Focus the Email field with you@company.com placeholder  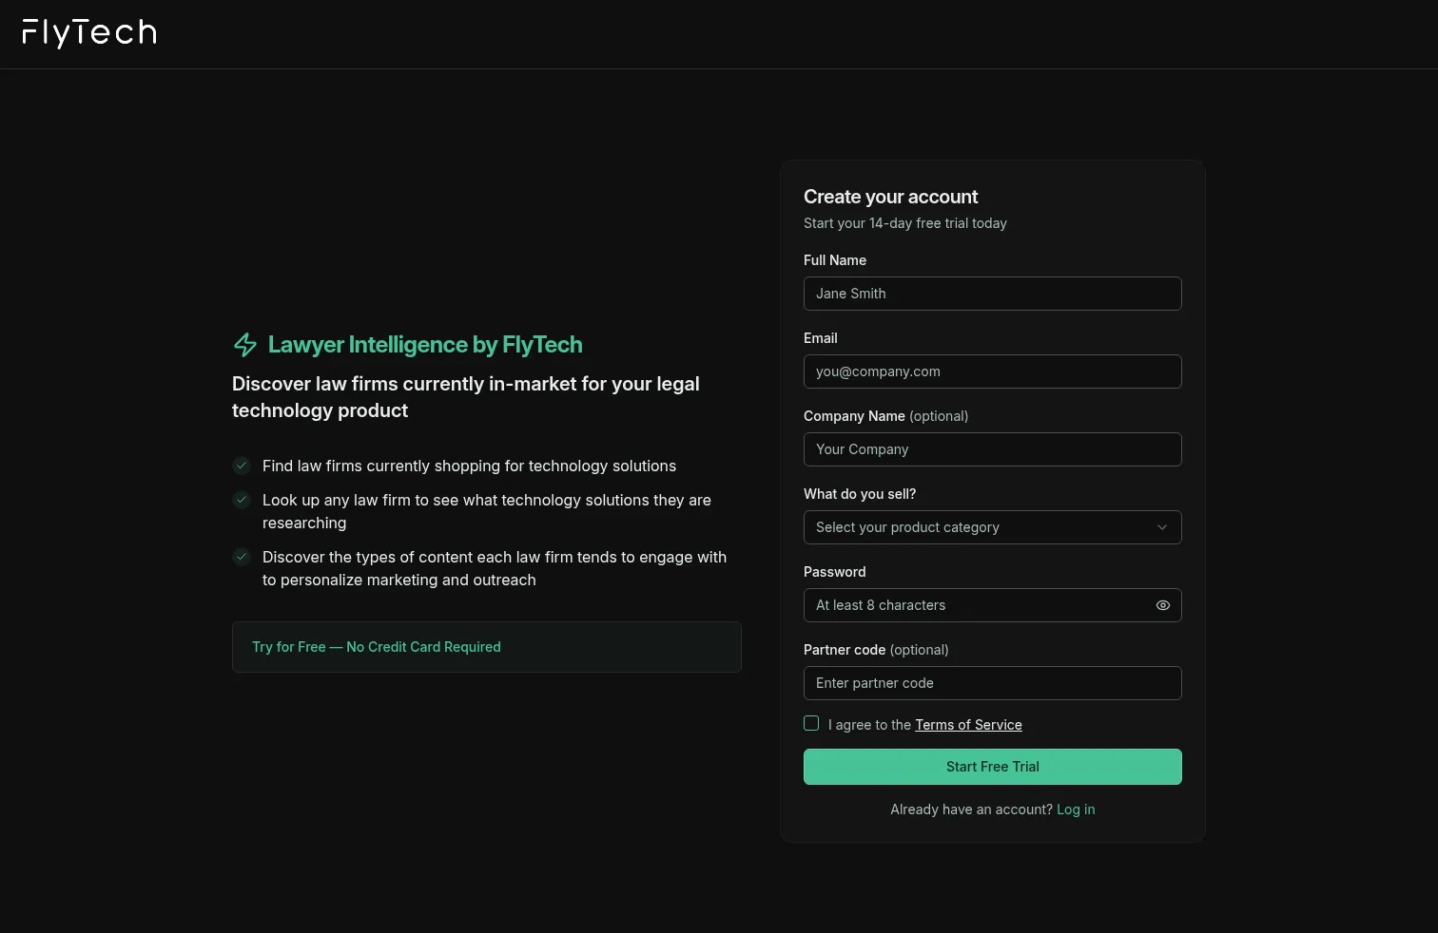tap(992, 371)
